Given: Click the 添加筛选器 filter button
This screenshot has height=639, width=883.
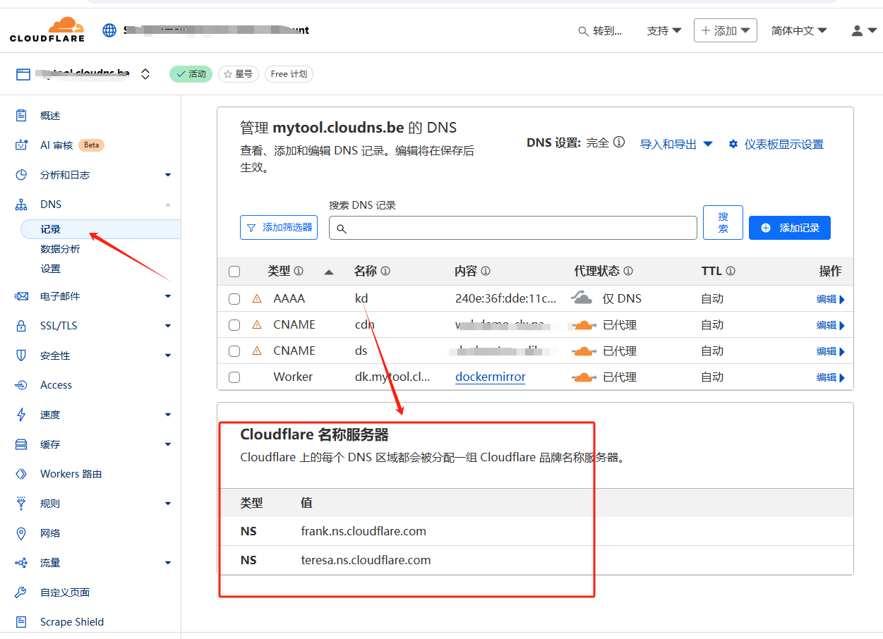Looking at the screenshot, I should click(279, 228).
